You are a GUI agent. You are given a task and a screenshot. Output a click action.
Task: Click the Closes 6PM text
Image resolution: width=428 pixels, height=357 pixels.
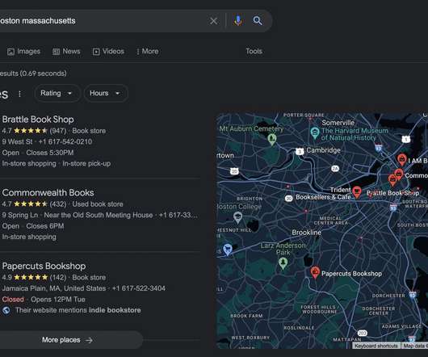tap(45, 226)
